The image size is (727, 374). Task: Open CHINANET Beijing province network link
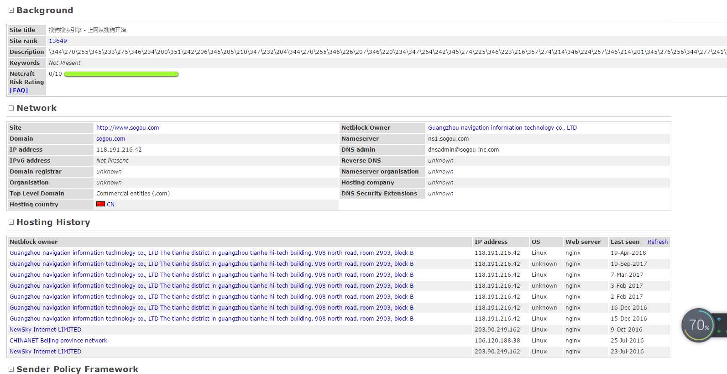tap(58, 340)
